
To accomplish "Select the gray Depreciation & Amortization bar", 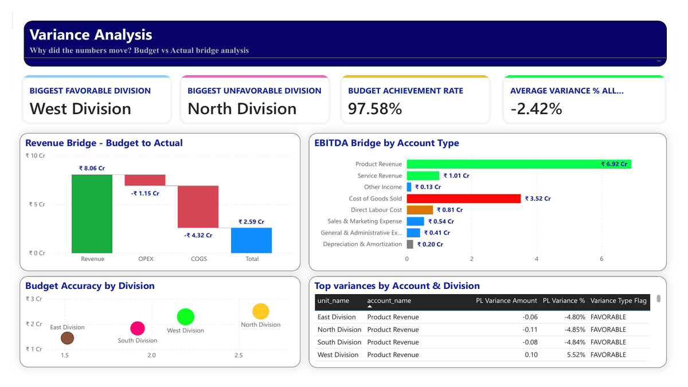I will [x=410, y=244].
